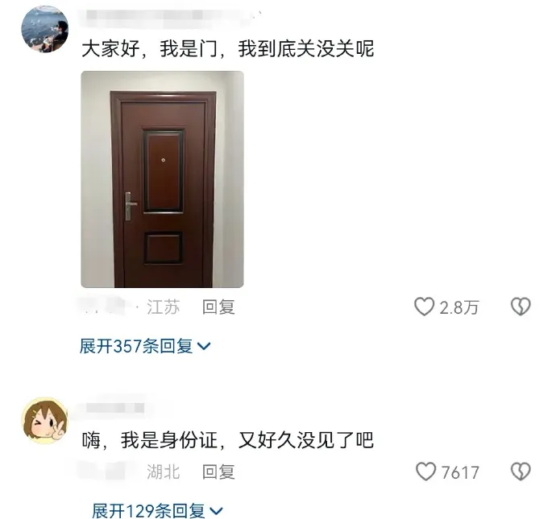Open the blurred username of second commenter

[x=115, y=407]
